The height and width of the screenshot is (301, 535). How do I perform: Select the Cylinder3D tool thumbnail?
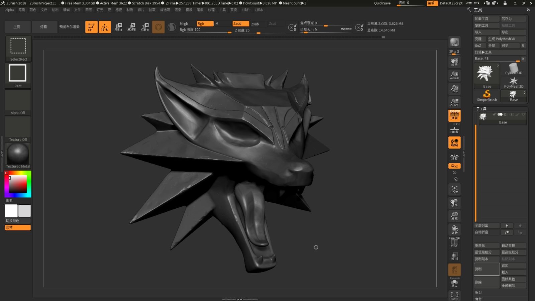(514, 69)
